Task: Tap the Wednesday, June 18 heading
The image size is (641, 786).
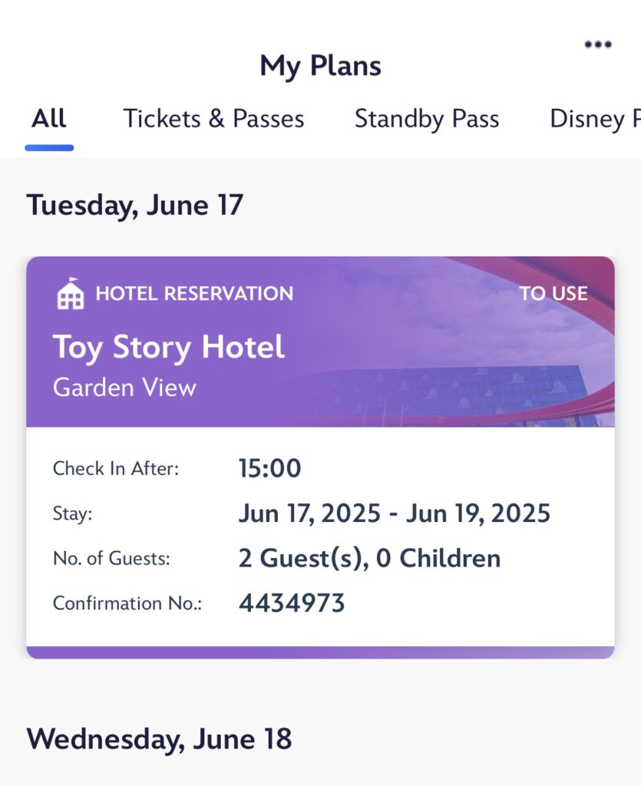Action: pos(159,739)
